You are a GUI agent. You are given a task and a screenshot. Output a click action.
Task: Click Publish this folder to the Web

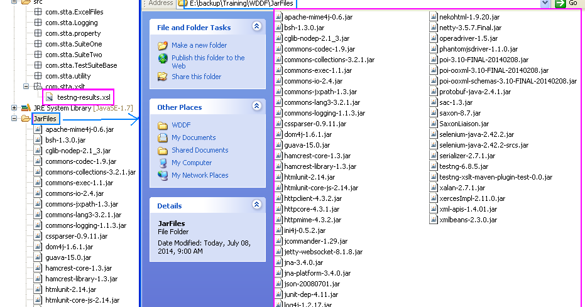(208, 62)
